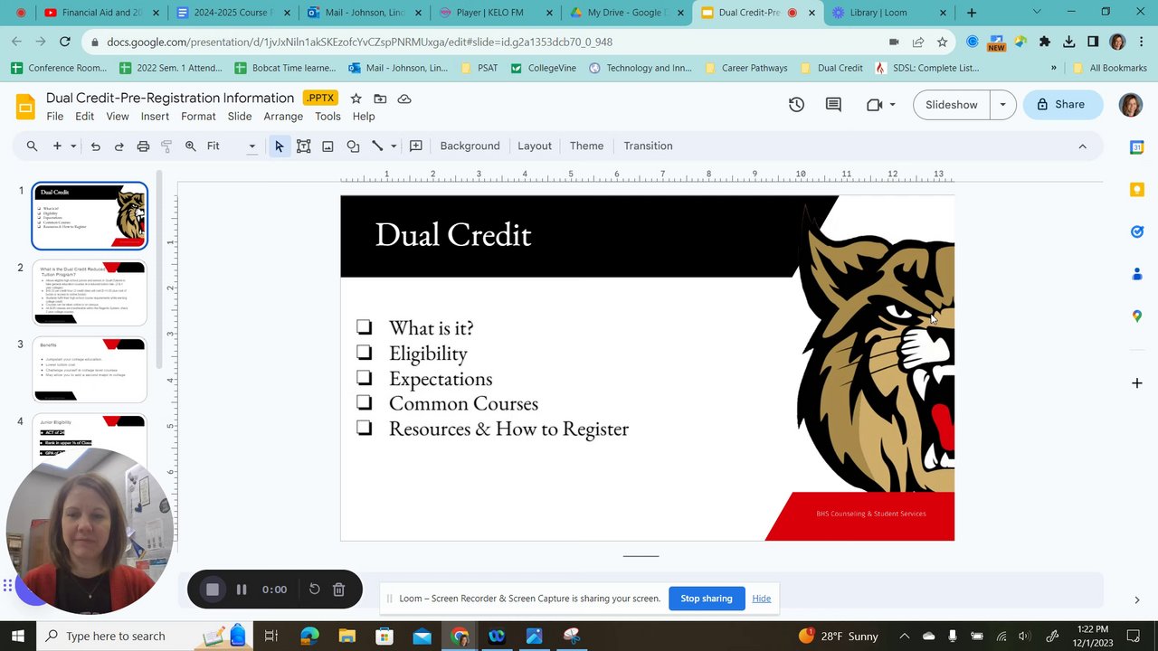The height and width of the screenshot is (651, 1158).
Task: Click the Hide link in sharing bar
Action: (762, 599)
